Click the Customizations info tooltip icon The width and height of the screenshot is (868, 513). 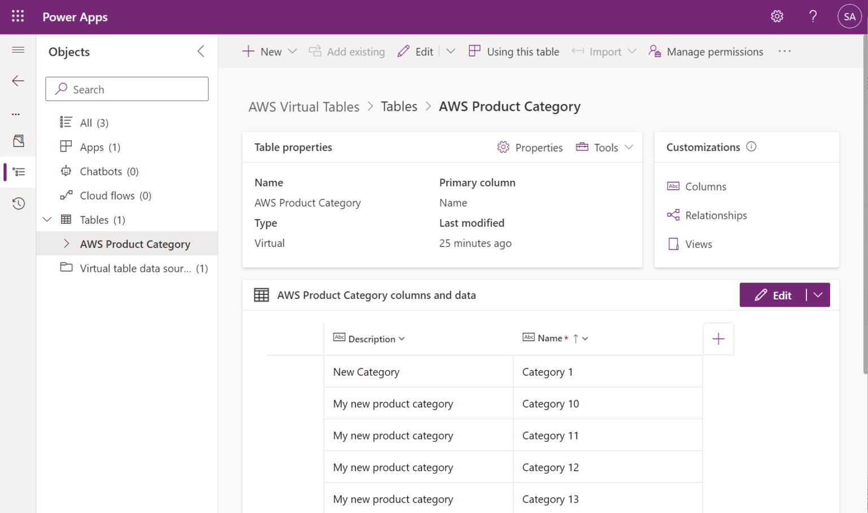751,146
